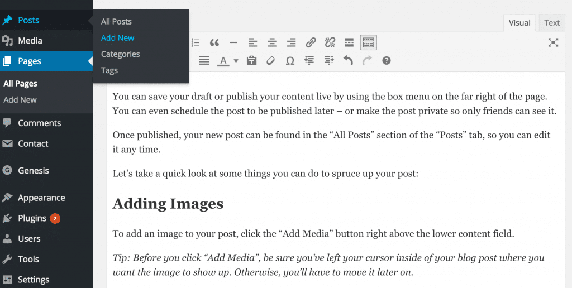Open the text color dropdown arrow
This screenshot has height=288, width=572.
(236, 61)
